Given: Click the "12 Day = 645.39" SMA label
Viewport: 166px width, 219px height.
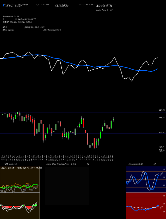Looking at the screenshot, I should [x=13, y=6].
